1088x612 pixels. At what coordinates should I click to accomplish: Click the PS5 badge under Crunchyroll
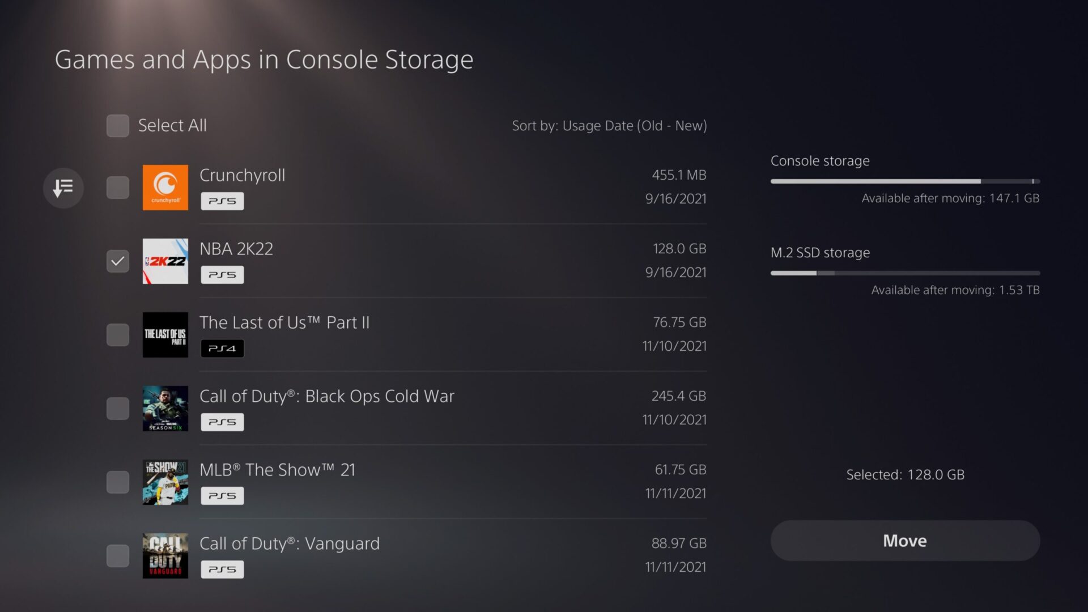pyautogui.click(x=222, y=201)
